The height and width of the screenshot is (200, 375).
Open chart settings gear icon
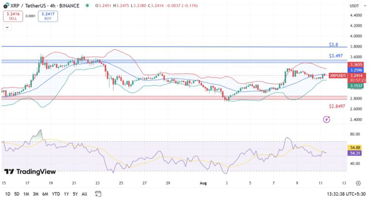pyautogui.click(x=358, y=183)
